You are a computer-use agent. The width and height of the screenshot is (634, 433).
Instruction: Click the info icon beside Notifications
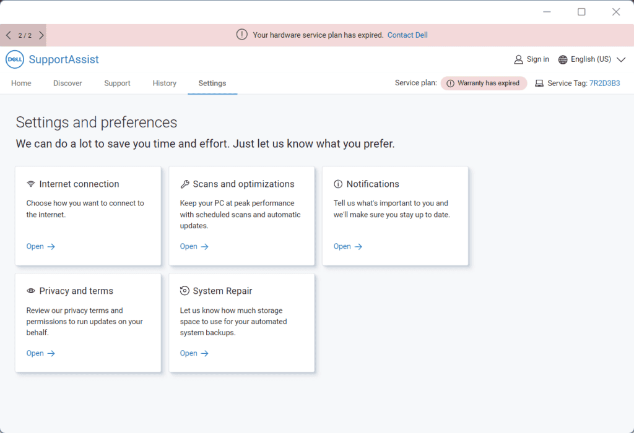(338, 184)
